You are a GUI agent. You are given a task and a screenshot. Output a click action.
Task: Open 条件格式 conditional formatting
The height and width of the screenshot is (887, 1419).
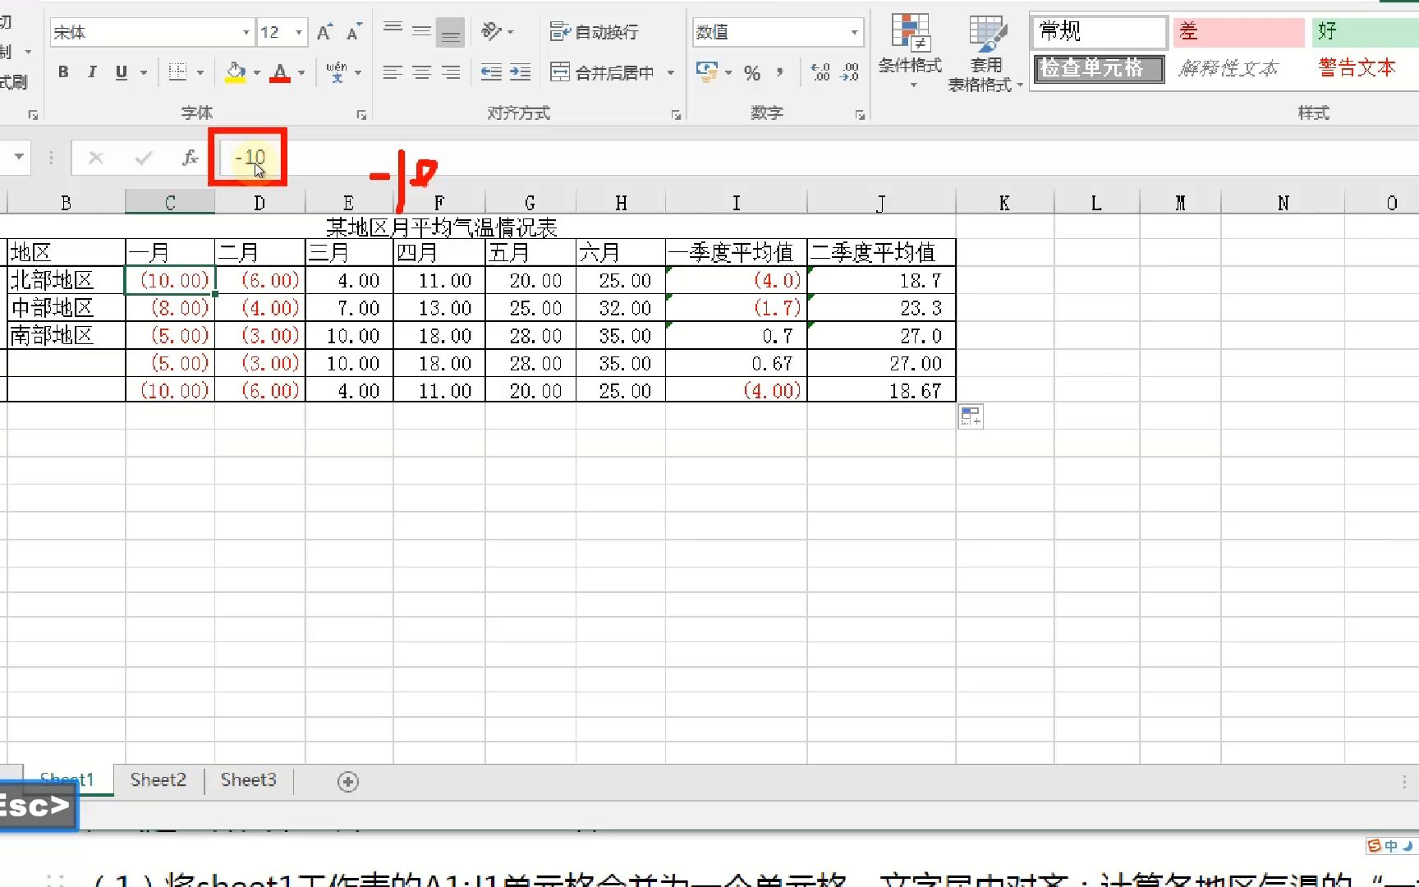click(910, 51)
